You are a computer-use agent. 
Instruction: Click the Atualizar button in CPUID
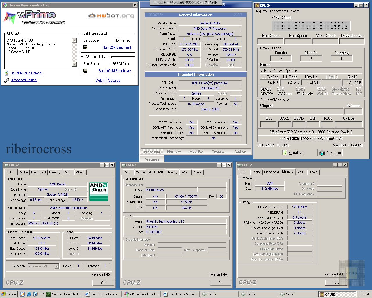coord(293,153)
